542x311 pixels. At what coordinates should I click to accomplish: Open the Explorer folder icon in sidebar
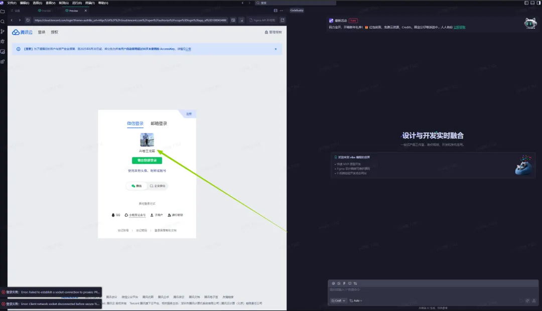pos(3,12)
